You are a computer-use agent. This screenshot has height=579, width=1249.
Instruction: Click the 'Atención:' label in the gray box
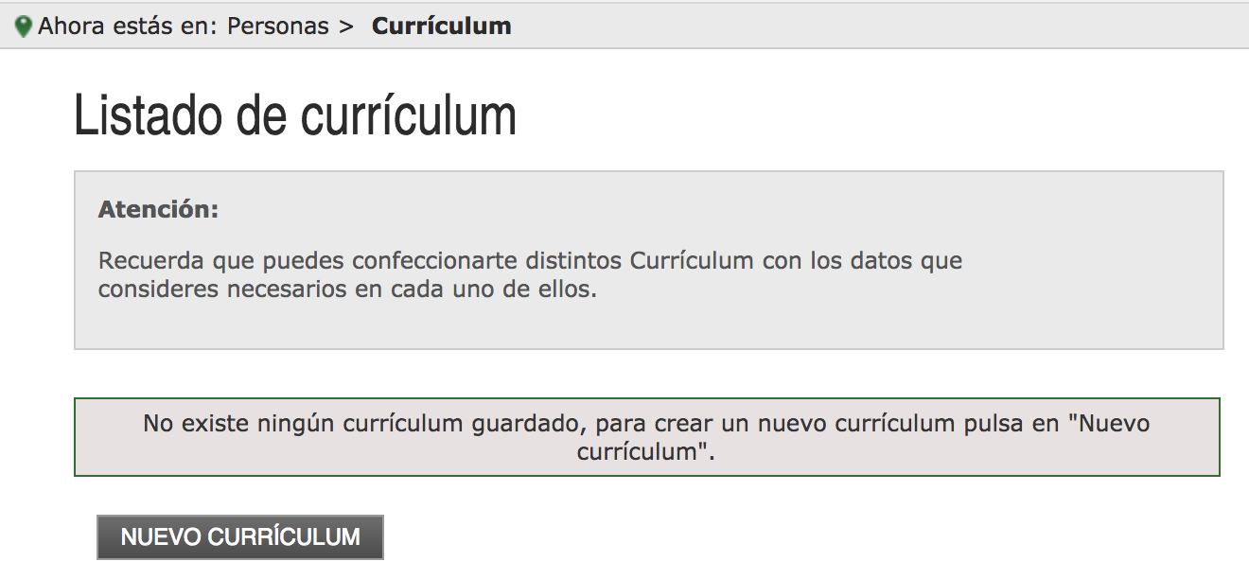coord(158,209)
